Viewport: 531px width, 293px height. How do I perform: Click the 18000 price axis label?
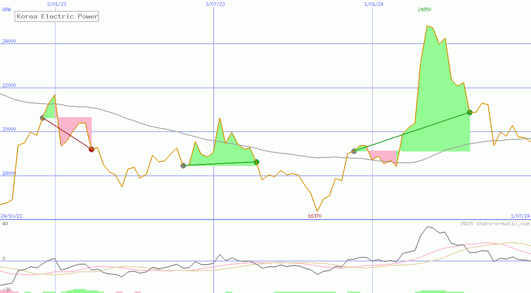click(x=9, y=173)
